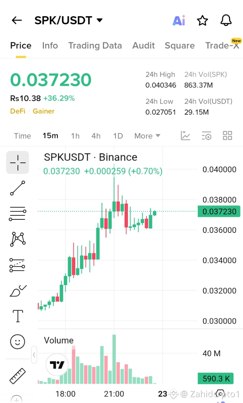Select the 1D interval
This screenshot has height=403, width=243.
click(x=118, y=136)
